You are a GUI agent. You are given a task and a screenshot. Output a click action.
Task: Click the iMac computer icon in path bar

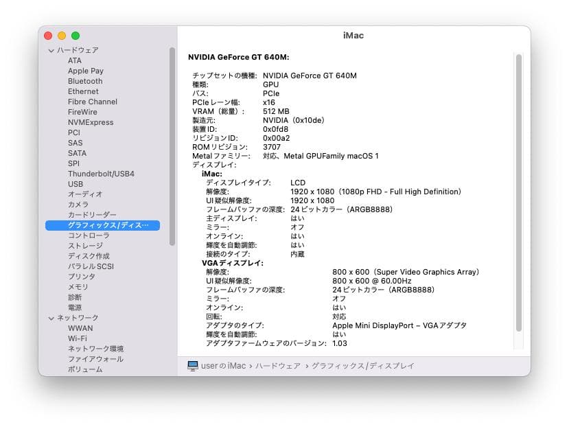tap(193, 366)
